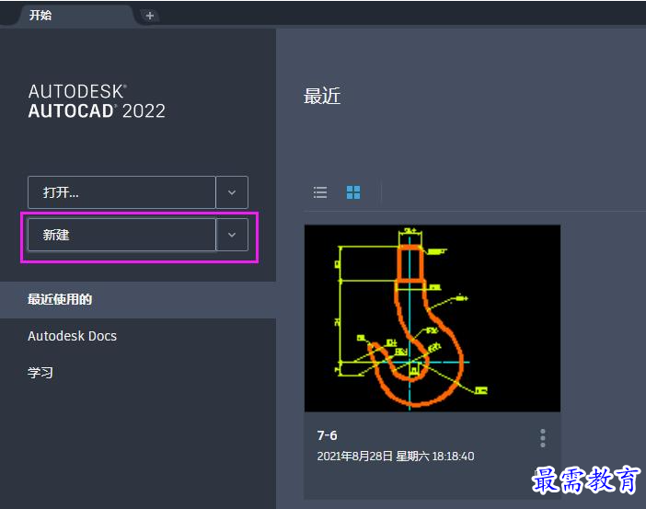Image resolution: width=646 pixels, height=509 pixels.
Task: Open the 7-6 hook drawing thumbnail
Action: (x=433, y=318)
